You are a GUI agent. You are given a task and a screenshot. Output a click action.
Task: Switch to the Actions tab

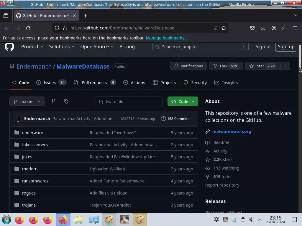134,83
